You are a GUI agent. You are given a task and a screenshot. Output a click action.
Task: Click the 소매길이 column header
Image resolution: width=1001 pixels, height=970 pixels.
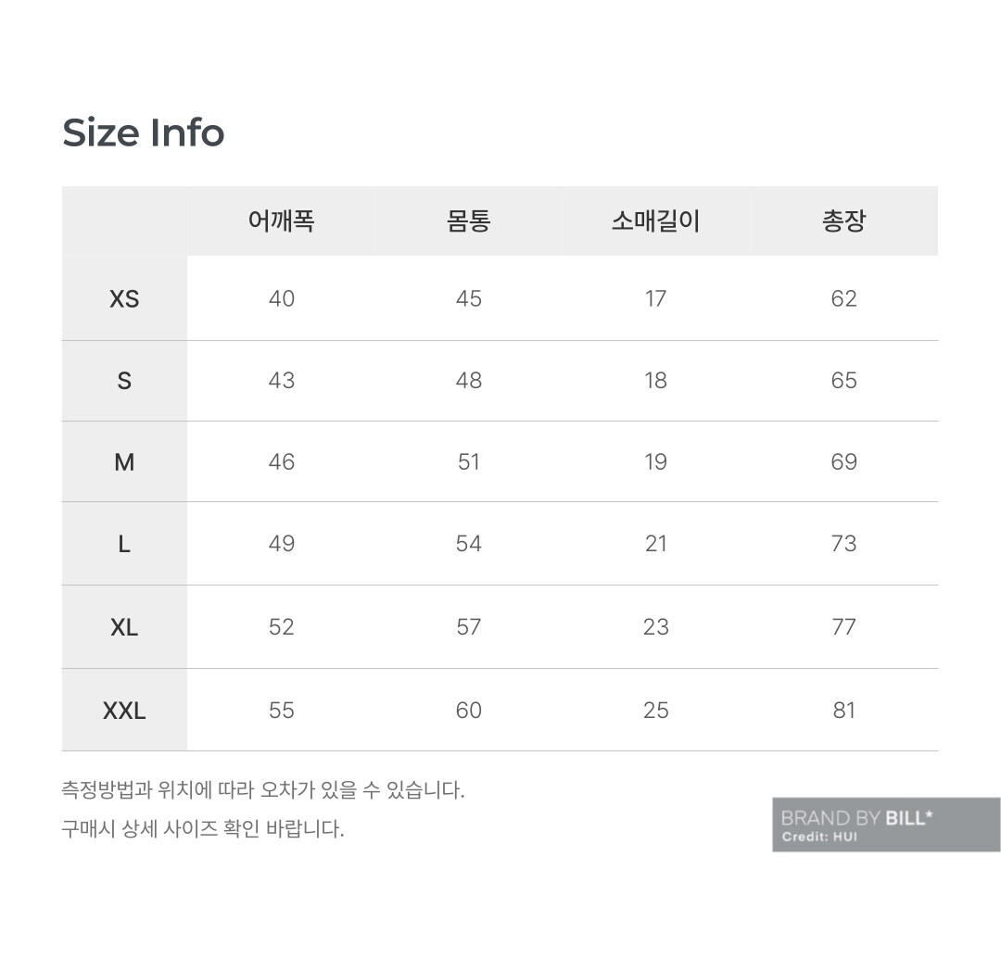[655, 221]
